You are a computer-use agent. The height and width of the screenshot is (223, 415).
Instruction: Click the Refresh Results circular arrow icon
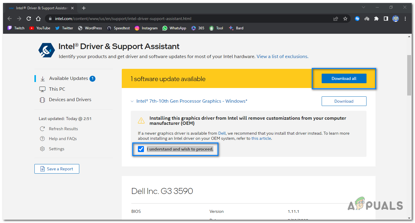(42, 128)
